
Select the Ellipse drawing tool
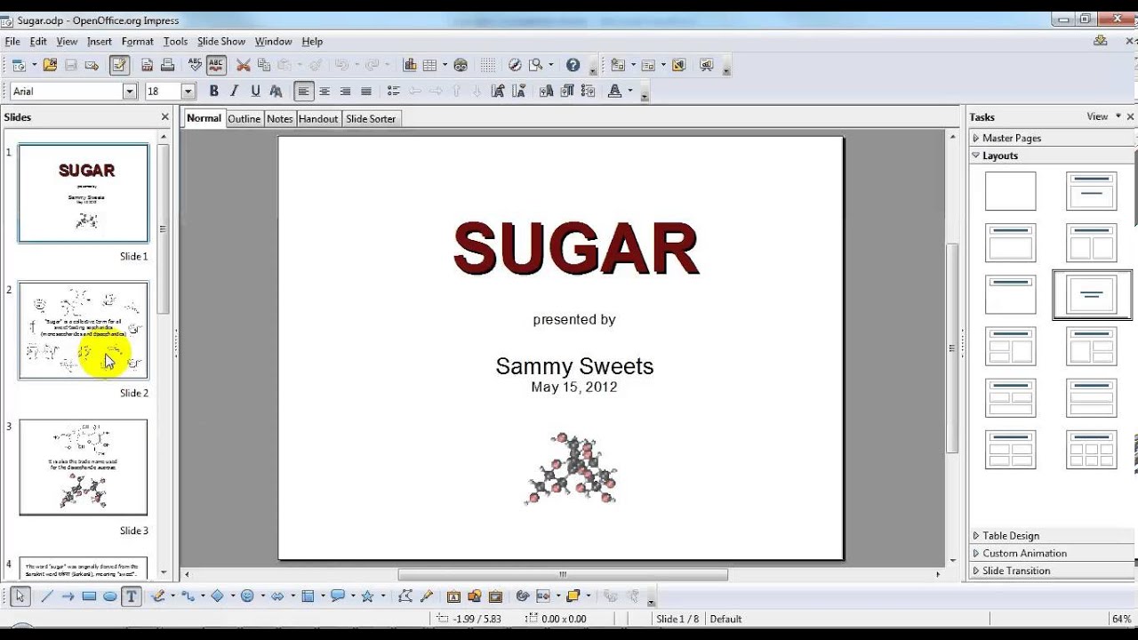(x=109, y=596)
